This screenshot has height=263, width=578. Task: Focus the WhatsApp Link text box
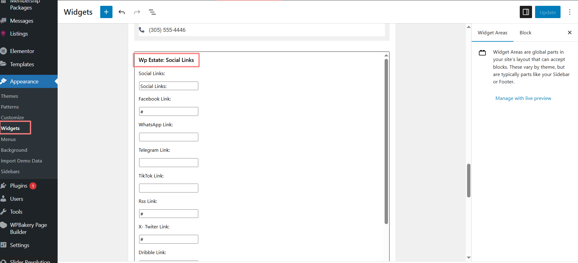tap(169, 137)
